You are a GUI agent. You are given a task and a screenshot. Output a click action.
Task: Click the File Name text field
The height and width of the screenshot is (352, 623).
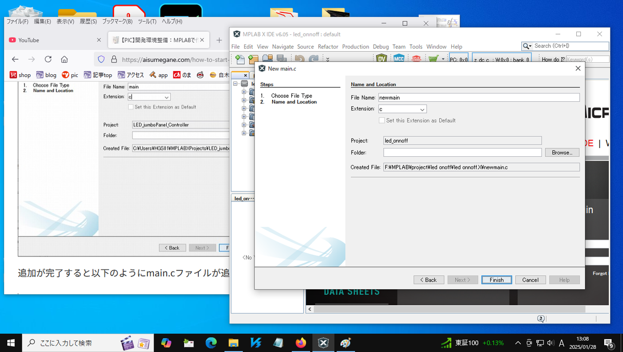pyautogui.click(x=478, y=98)
